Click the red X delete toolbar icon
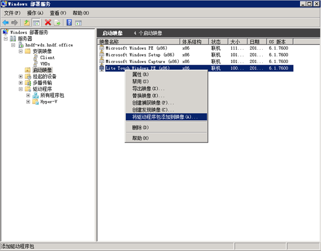Screen dimensions: 321x251 tap(48, 22)
